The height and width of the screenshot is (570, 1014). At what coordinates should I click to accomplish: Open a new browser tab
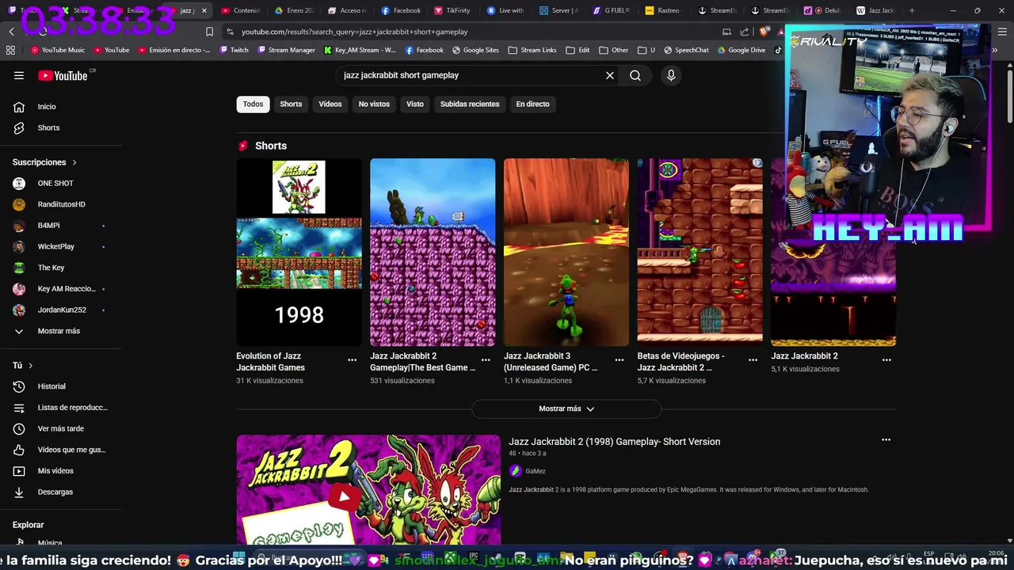(912, 10)
